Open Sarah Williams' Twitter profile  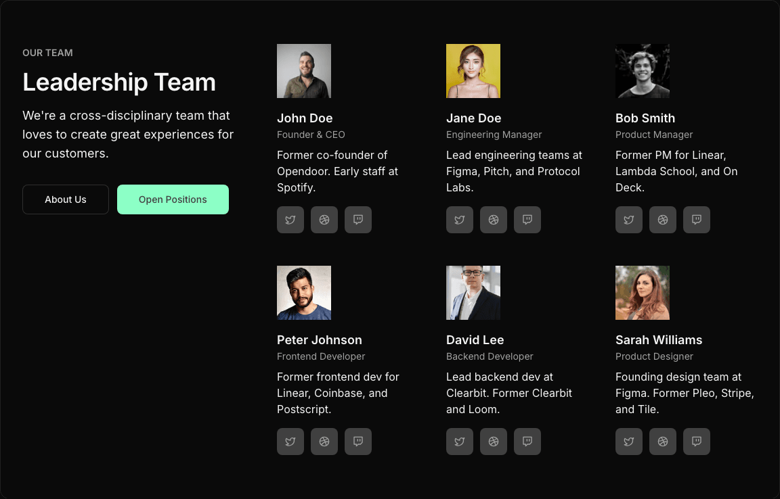pyautogui.click(x=629, y=442)
